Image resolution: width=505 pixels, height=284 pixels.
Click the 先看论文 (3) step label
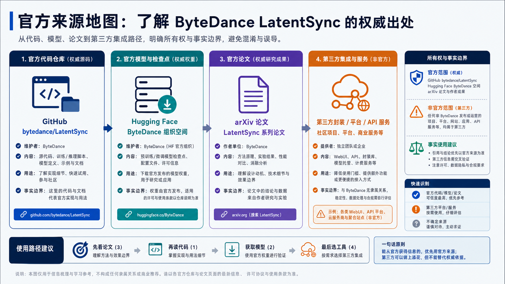click(108, 247)
